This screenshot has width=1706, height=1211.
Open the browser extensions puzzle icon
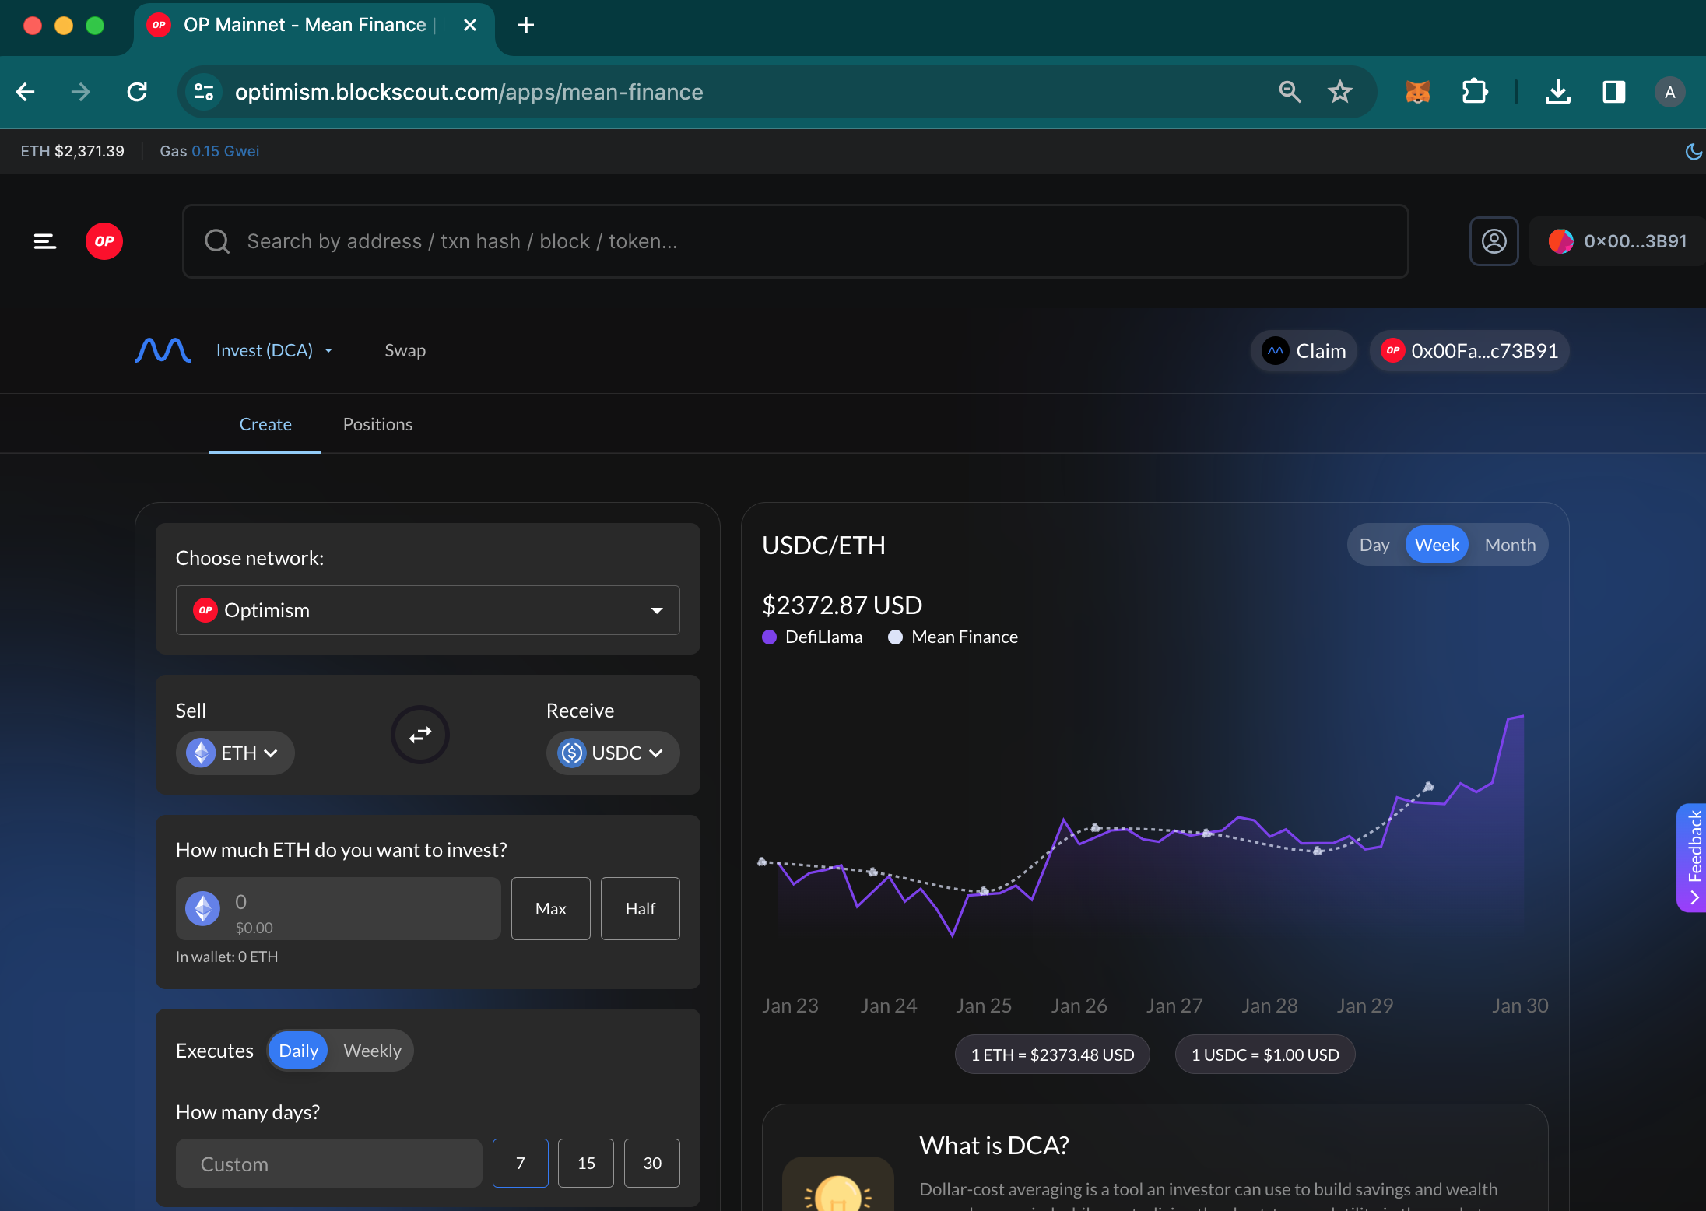coord(1474,91)
